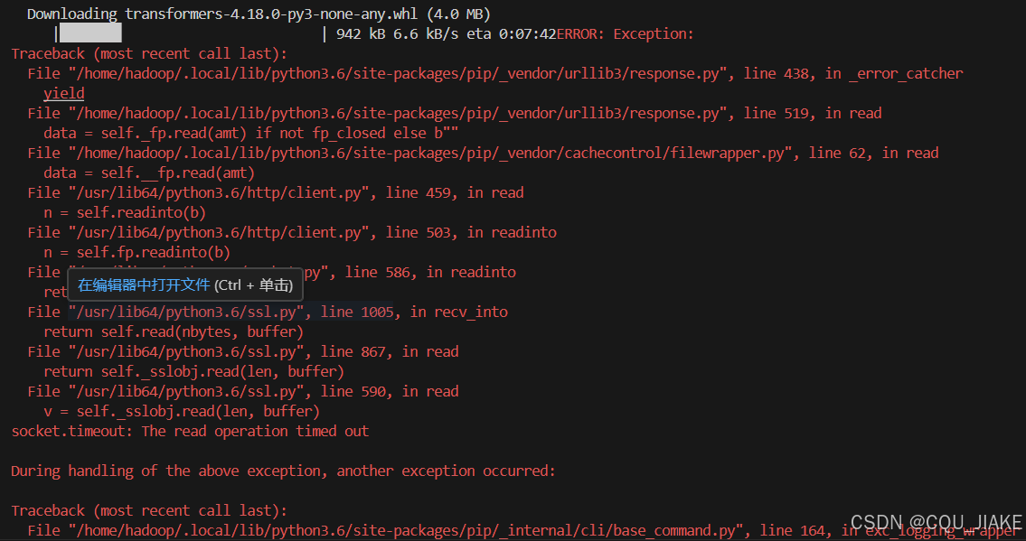Click the socket.timeout error line
This screenshot has height=541, width=1026.
point(190,432)
